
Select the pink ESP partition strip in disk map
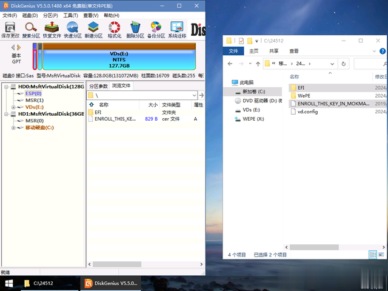35,56
